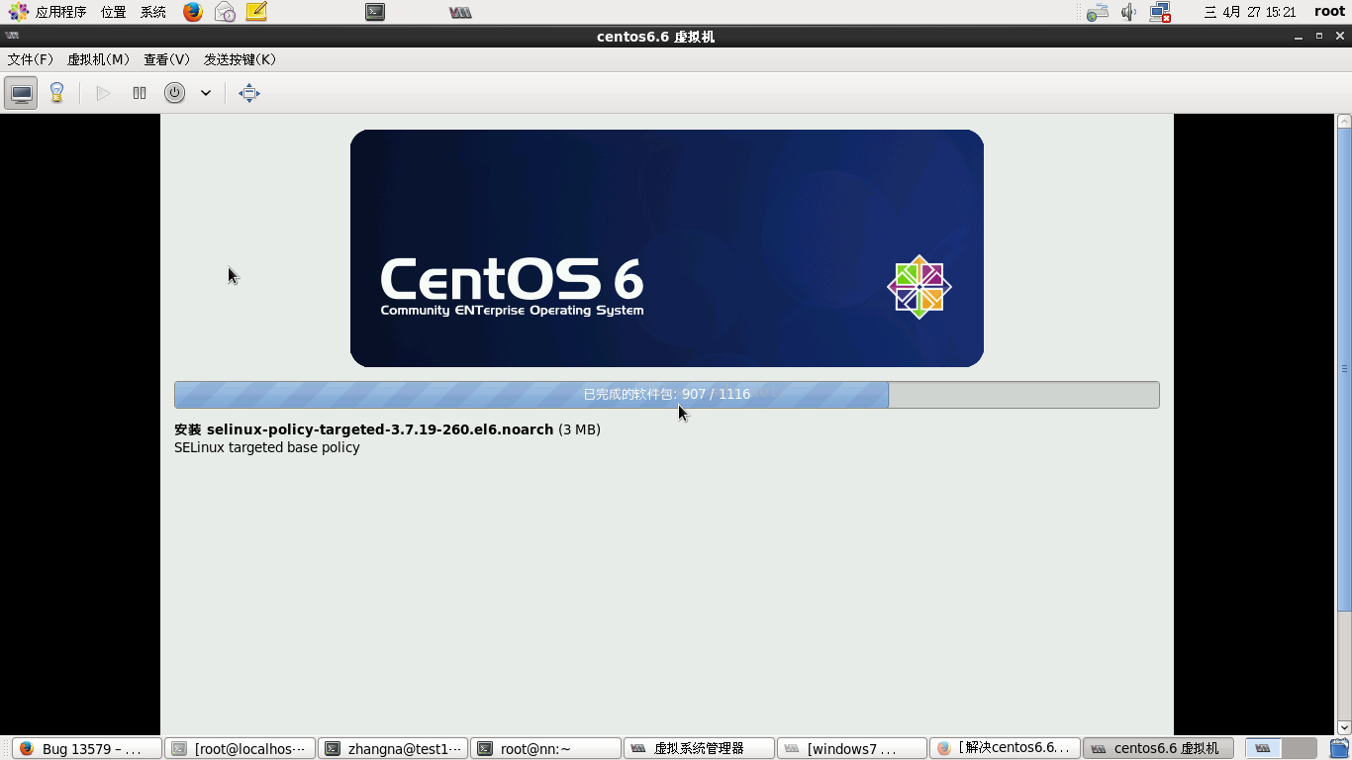The height and width of the screenshot is (760, 1352).
Task: Switch to fullscreen view icon
Action: [x=249, y=93]
